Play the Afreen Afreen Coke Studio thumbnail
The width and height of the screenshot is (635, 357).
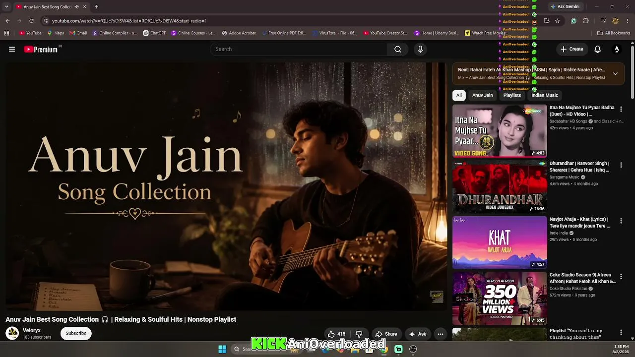(500, 298)
